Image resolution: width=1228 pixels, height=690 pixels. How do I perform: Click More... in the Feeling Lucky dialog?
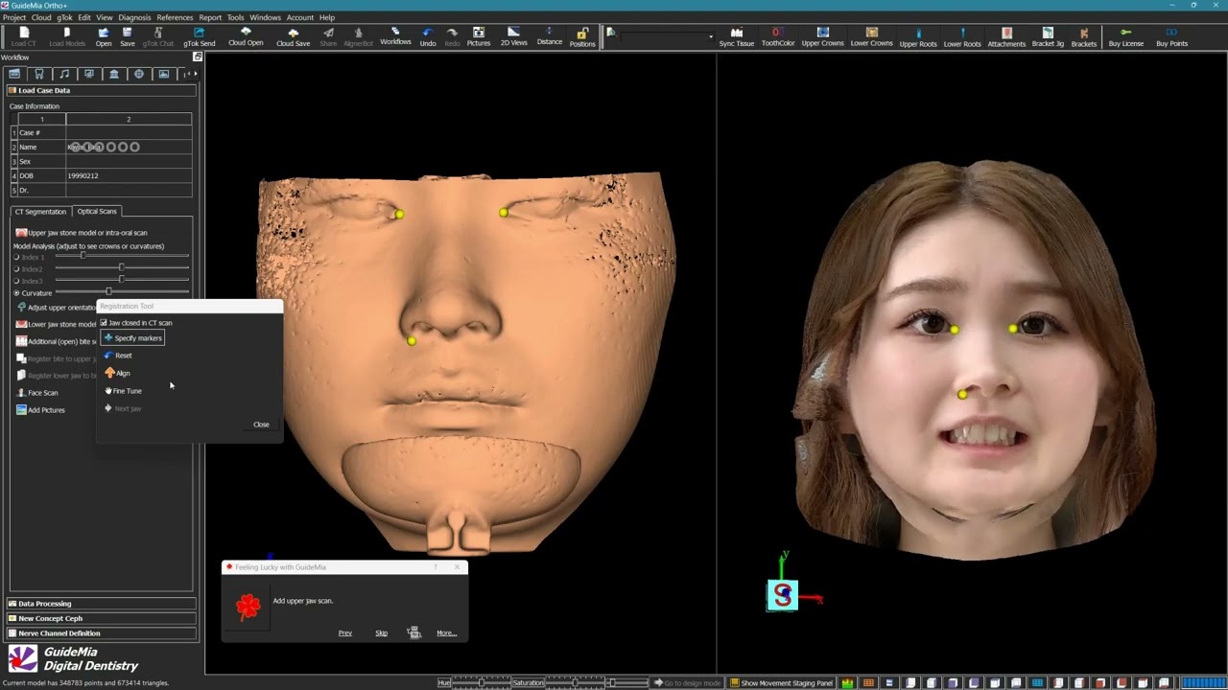tap(446, 632)
